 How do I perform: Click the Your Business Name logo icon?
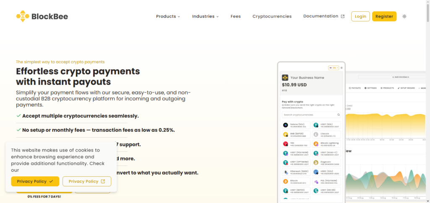[x=285, y=77]
